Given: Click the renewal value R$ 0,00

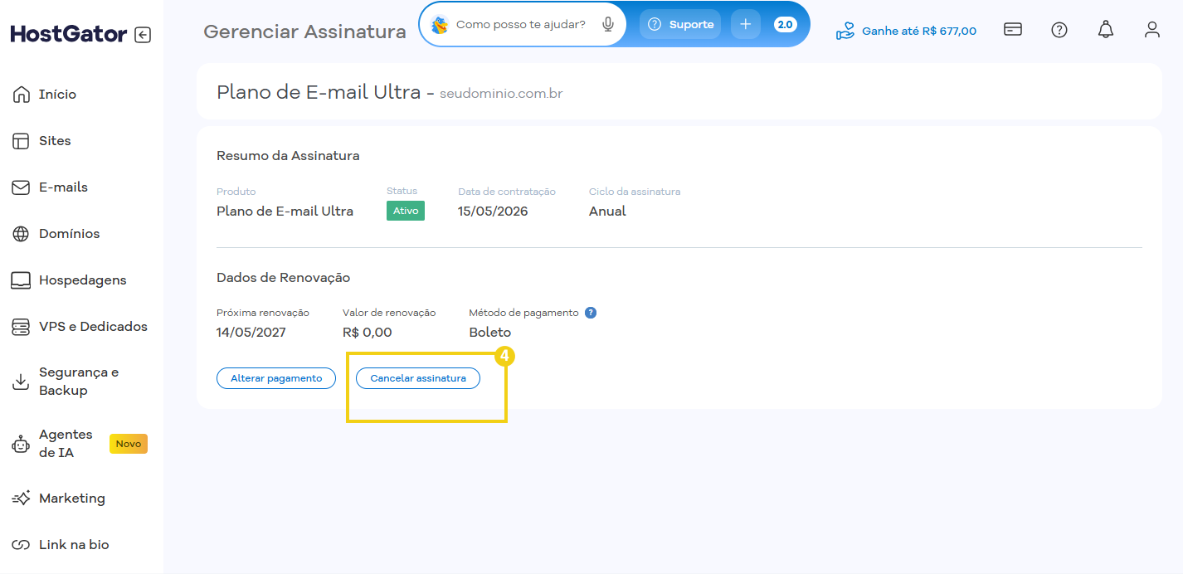Looking at the screenshot, I should coord(367,332).
